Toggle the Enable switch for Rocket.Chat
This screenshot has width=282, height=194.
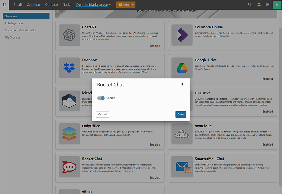[x=101, y=98]
